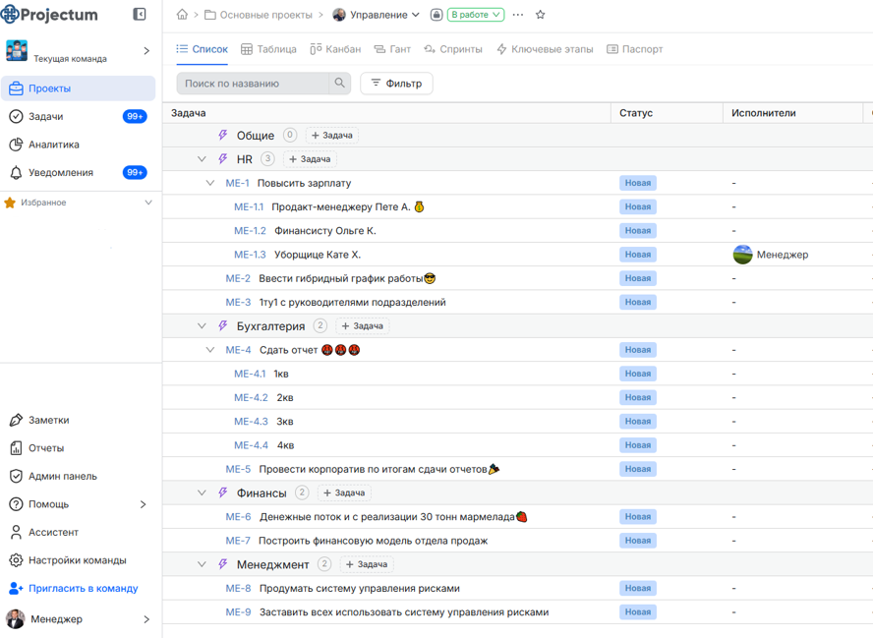Collapse subtasks of ME-4 Сдать отчет
The height and width of the screenshot is (638, 873).
click(x=210, y=350)
